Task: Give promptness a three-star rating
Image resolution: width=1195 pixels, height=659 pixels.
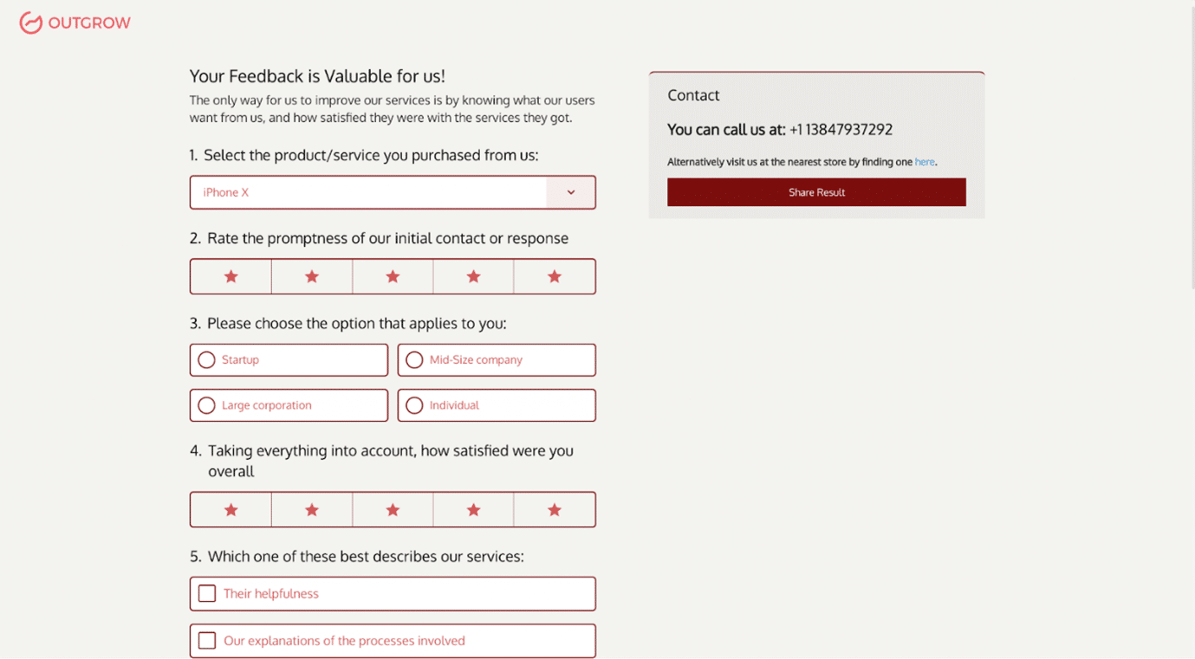Action: [x=393, y=277]
